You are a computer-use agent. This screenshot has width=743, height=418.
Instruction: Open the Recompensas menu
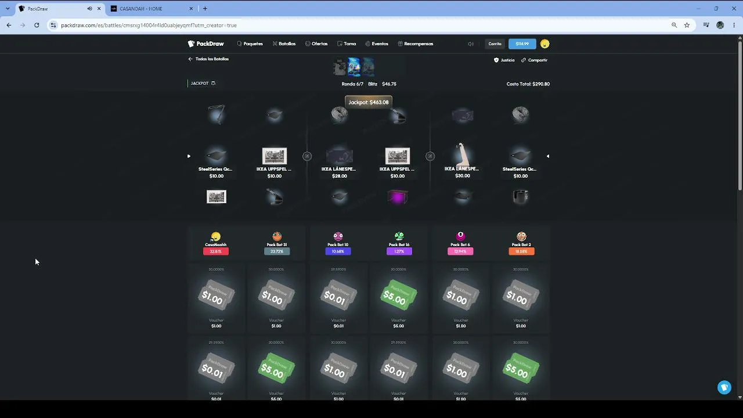coord(416,44)
